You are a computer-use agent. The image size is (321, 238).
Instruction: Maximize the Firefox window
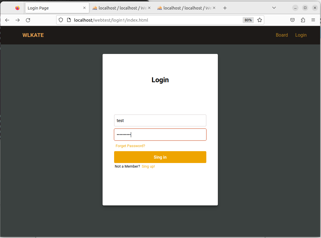click(305, 8)
